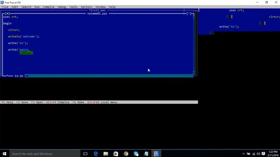Select the green code-completion suggestion popup
The height and width of the screenshot is (157, 280).
coord(26,53)
